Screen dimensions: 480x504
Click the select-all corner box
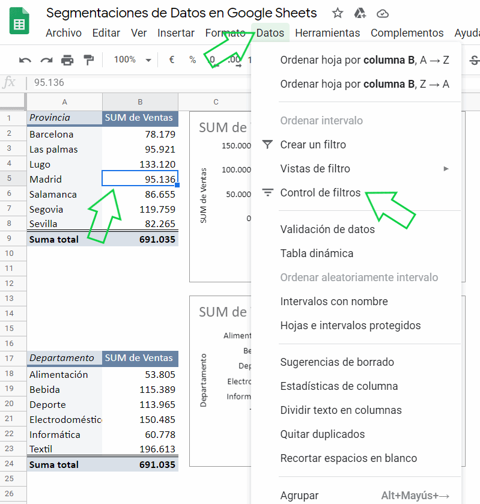[x=13, y=102]
